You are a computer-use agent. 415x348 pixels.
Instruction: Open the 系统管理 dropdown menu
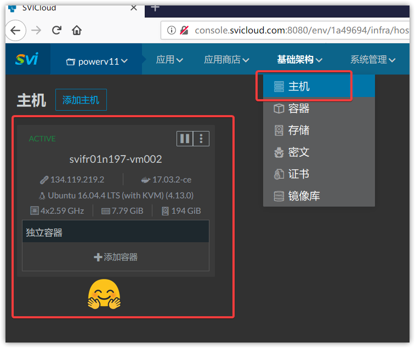tap(373, 60)
